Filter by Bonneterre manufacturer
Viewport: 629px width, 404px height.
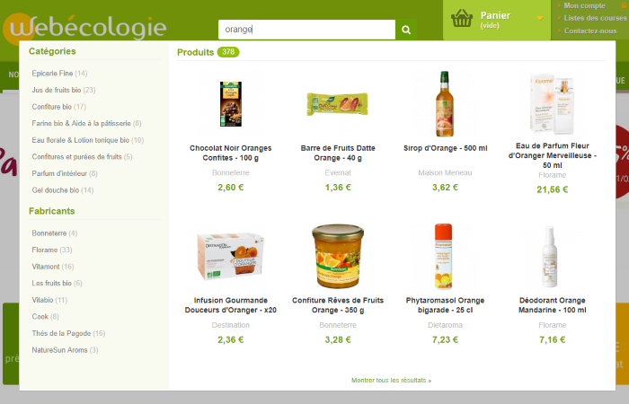(55, 233)
